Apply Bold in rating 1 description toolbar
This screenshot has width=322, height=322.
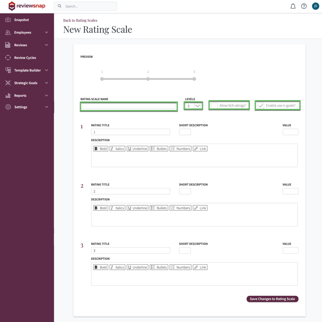(x=100, y=148)
